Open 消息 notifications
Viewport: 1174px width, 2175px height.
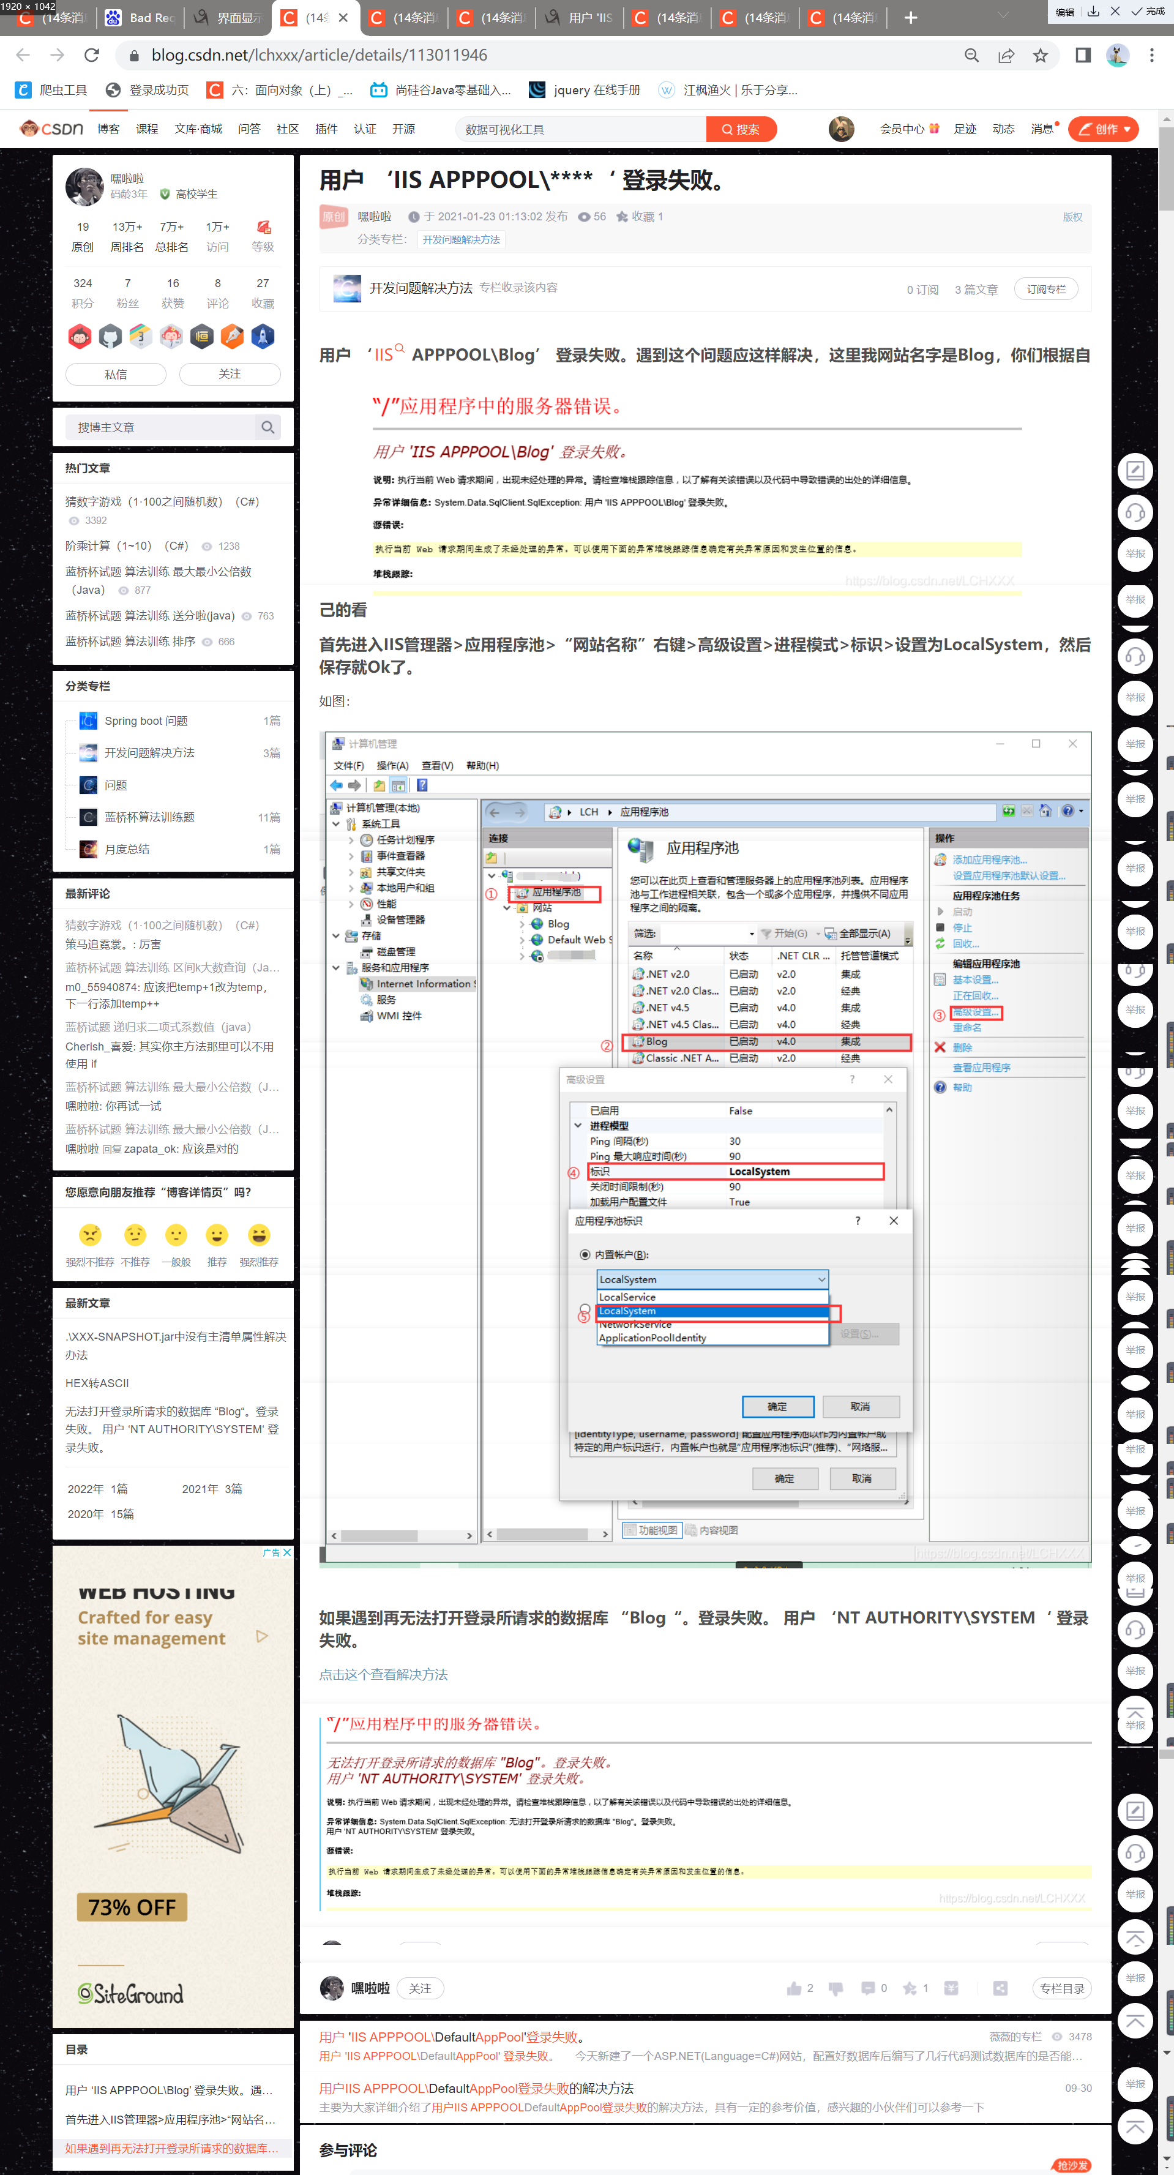click(1043, 129)
